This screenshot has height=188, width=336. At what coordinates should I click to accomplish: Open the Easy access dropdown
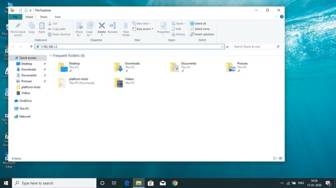click(x=143, y=29)
